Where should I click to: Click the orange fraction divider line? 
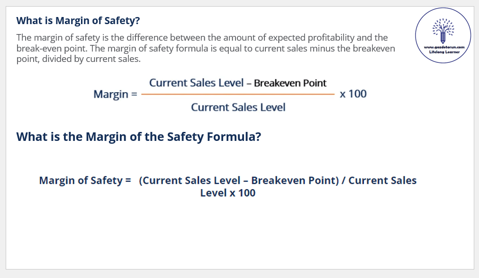click(x=238, y=94)
